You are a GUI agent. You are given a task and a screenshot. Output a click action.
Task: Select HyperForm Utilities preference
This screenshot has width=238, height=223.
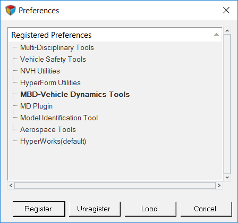tap(50, 82)
